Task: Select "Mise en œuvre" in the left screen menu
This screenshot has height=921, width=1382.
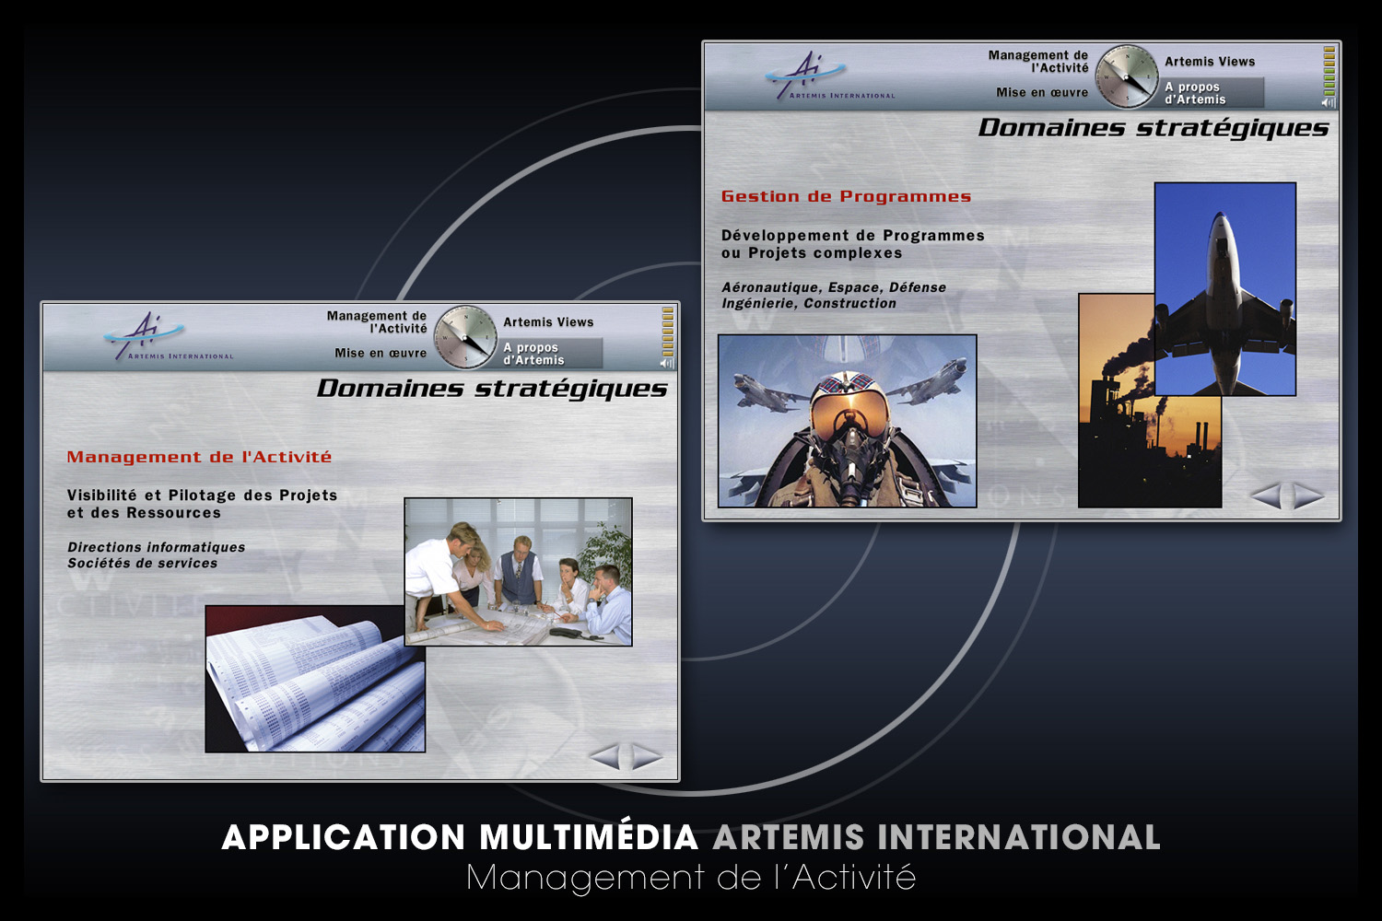Action: point(381,353)
